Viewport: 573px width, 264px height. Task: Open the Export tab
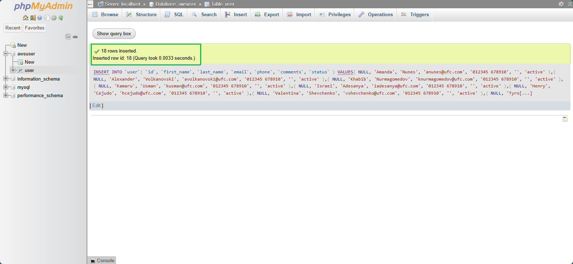click(x=267, y=15)
